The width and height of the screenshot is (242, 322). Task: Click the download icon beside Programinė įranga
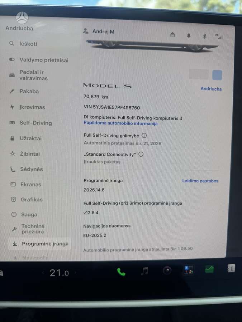tap(15, 244)
